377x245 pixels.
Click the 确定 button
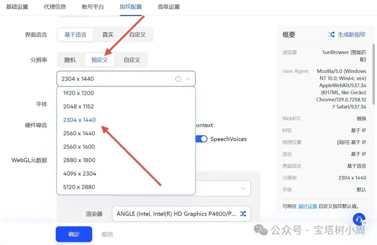pos(74,234)
